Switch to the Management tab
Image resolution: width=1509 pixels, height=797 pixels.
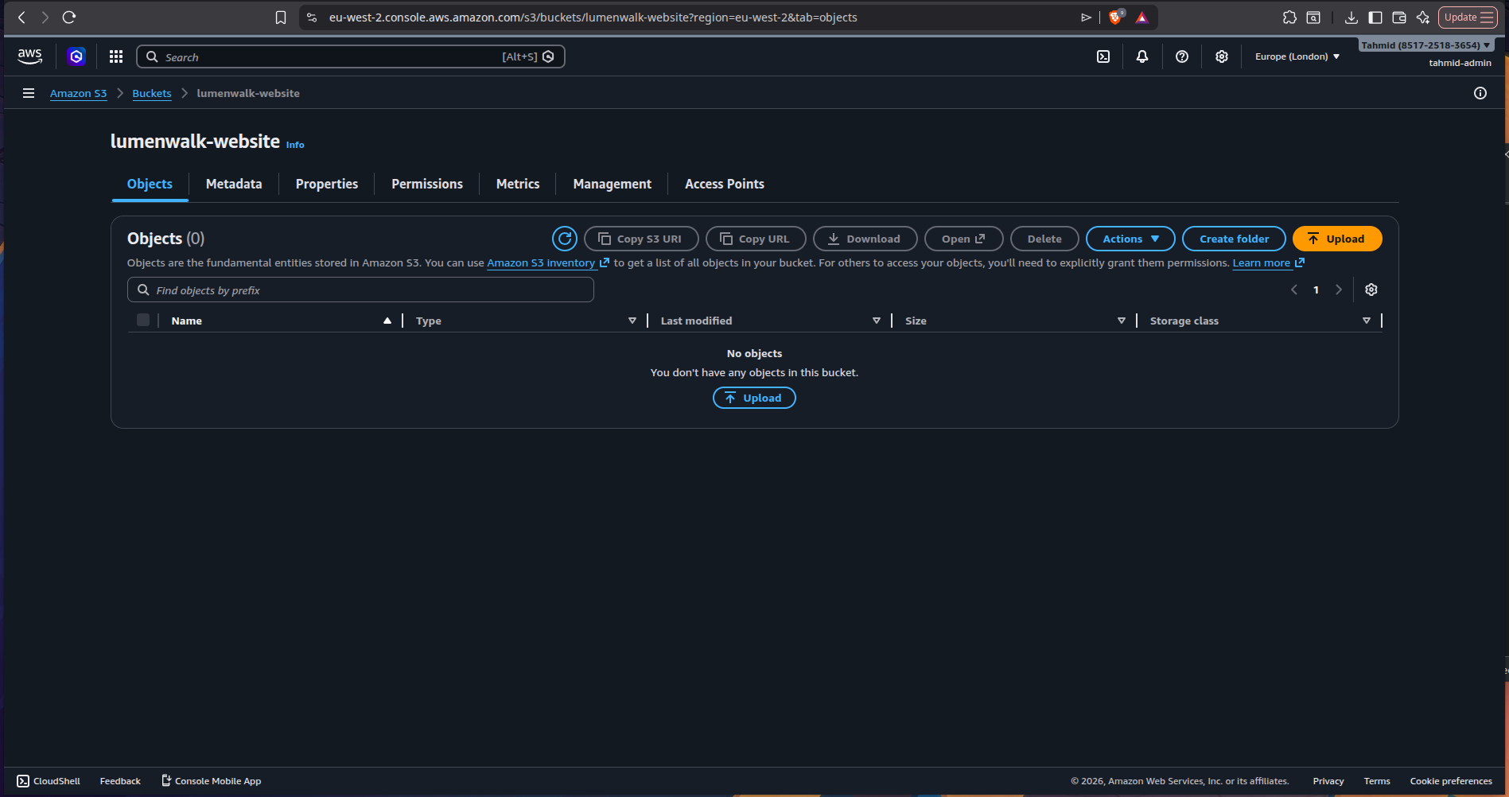pos(613,184)
